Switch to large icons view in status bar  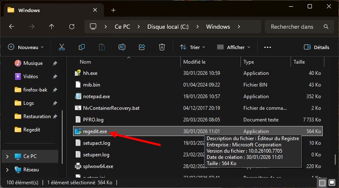[332, 183]
